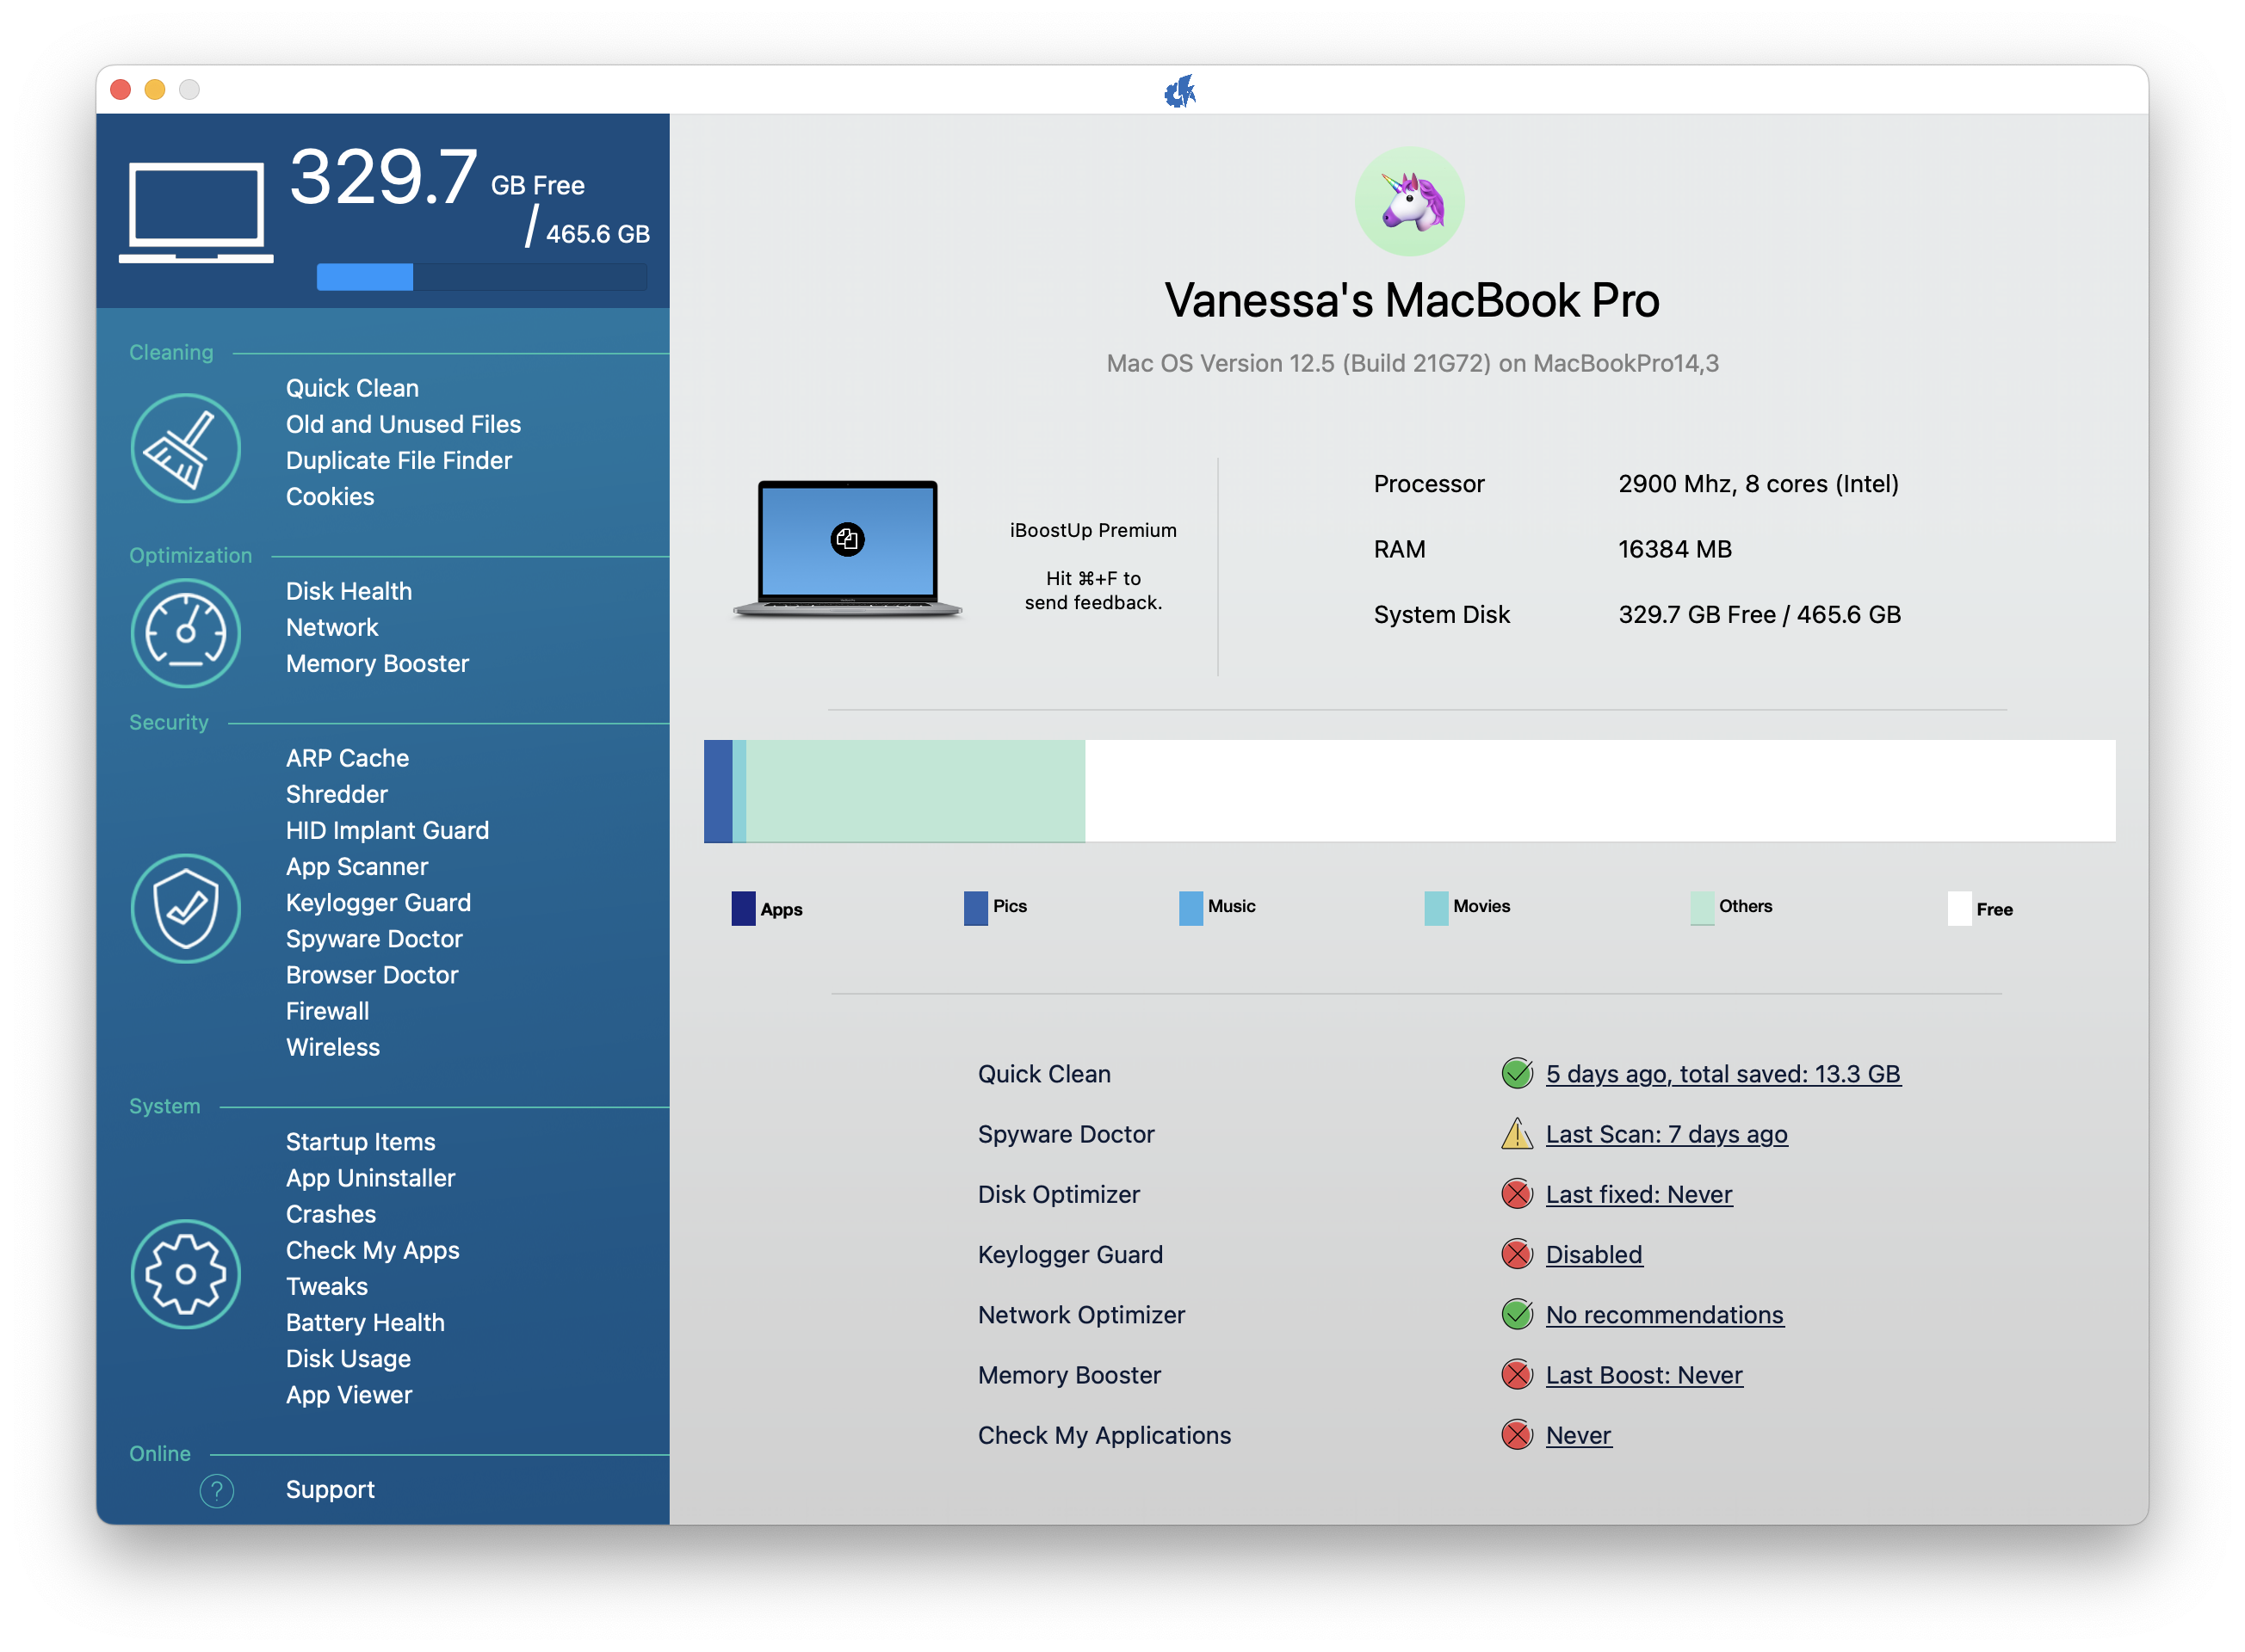The height and width of the screenshot is (1652, 2245).
Task: Click the unicorn avatar picture
Action: [x=1410, y=202]
